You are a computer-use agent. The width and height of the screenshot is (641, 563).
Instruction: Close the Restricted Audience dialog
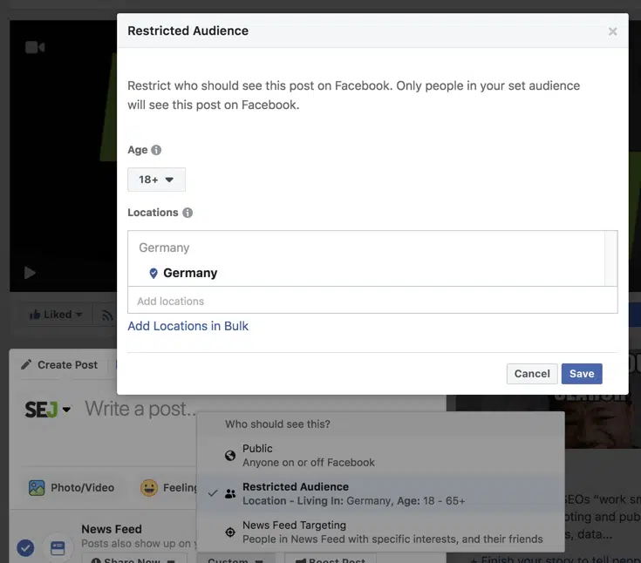point(612,31)
